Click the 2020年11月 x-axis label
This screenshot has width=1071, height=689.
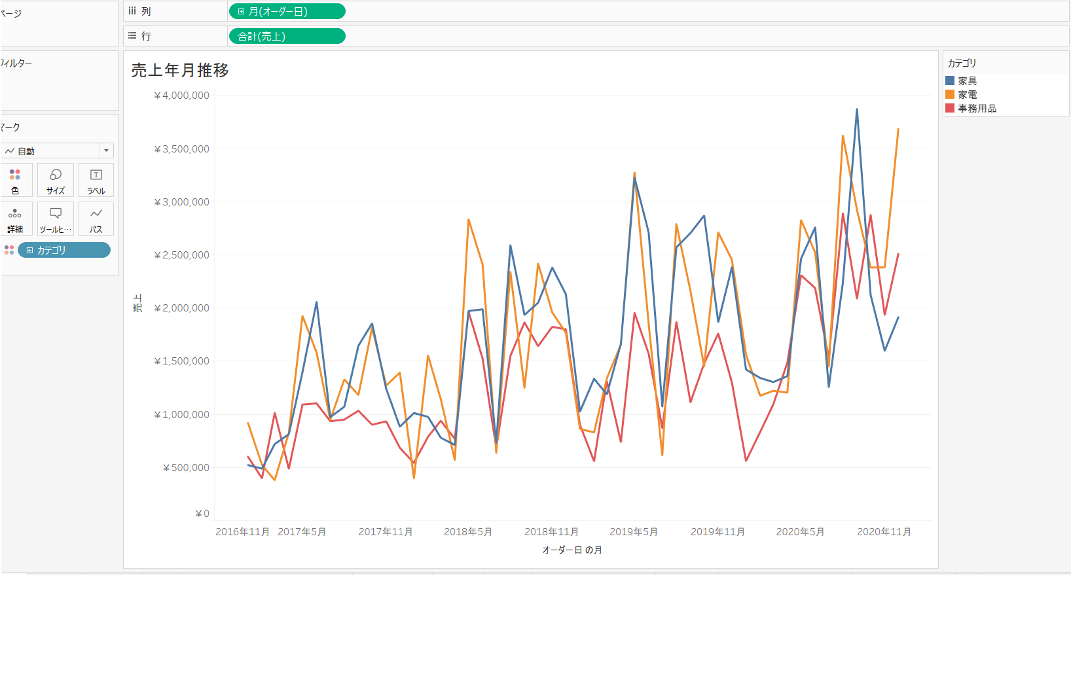884,532
